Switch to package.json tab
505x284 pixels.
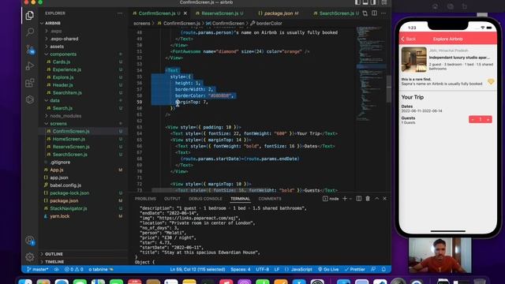pyautogui.click(x=278, y=13)
